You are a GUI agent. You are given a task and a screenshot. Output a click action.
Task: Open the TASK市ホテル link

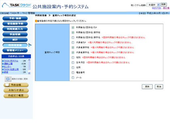tap(11, 61)
